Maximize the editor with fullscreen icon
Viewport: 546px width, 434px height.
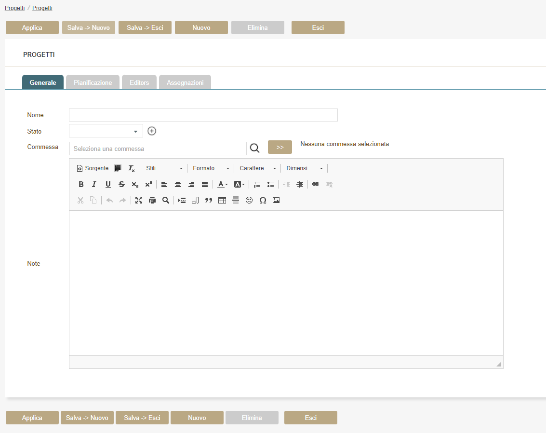tap(139, 200)
